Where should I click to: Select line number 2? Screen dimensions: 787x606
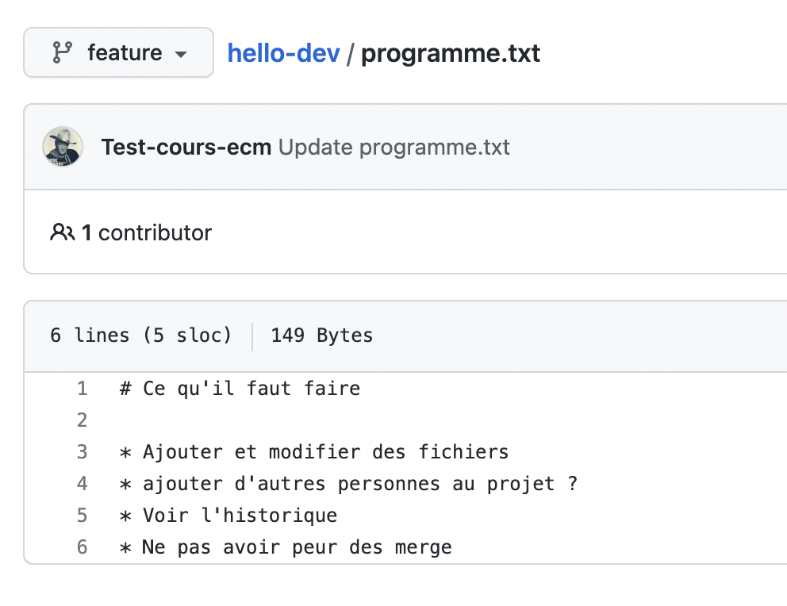point(82,420)
